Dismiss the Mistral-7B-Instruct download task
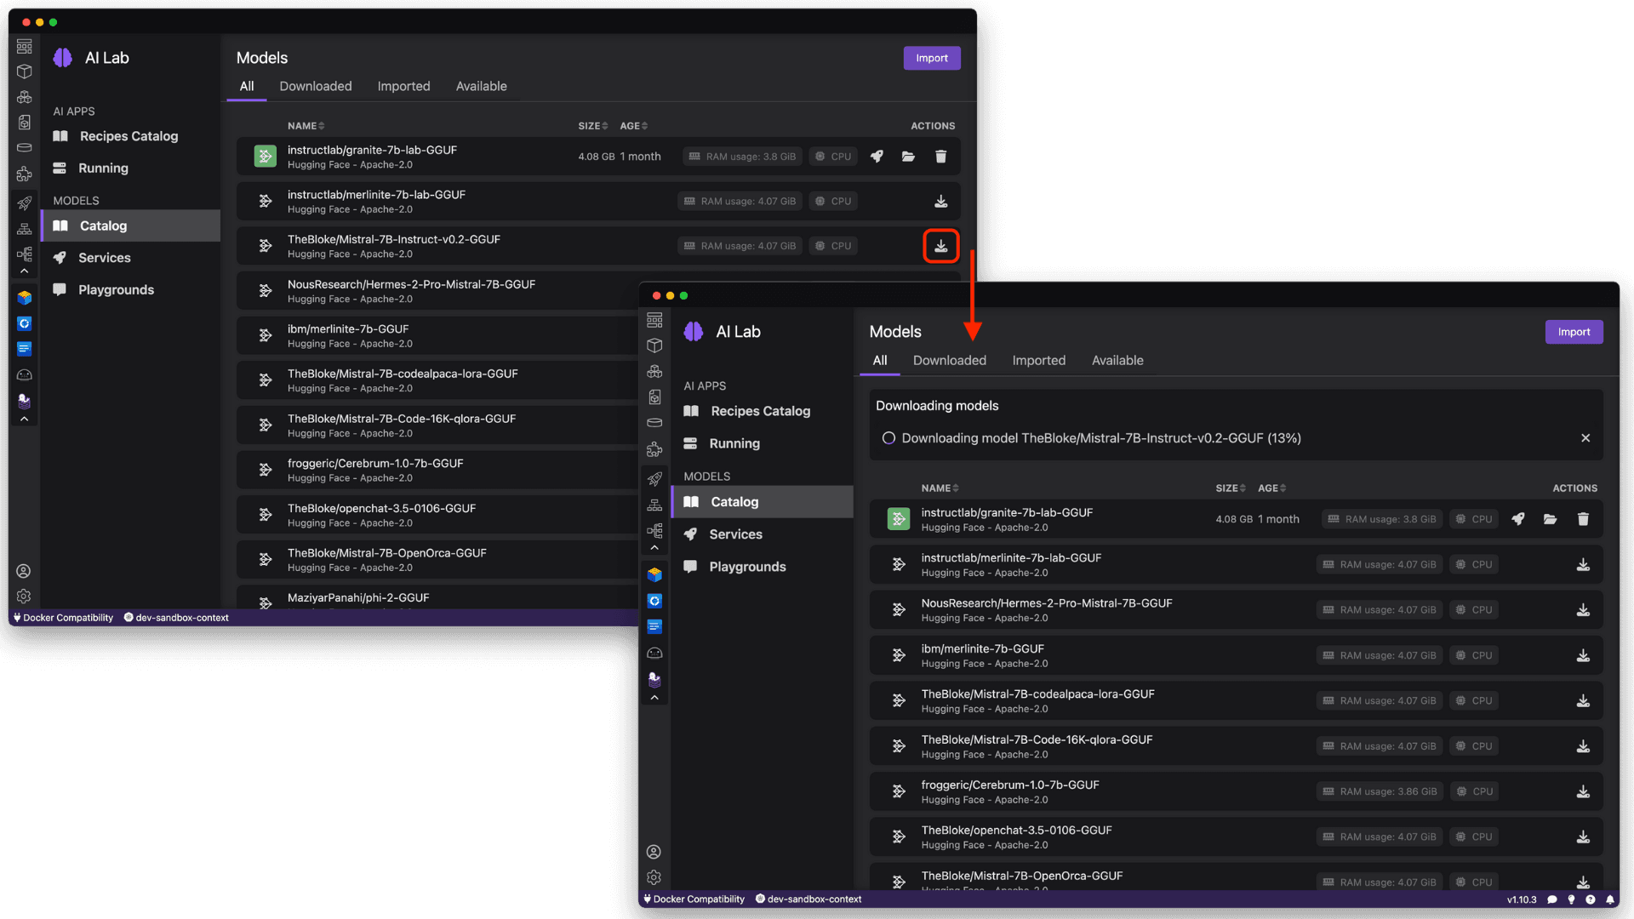The height and width of the screenshot is (919, 1634). click(x=1585, y=438)
